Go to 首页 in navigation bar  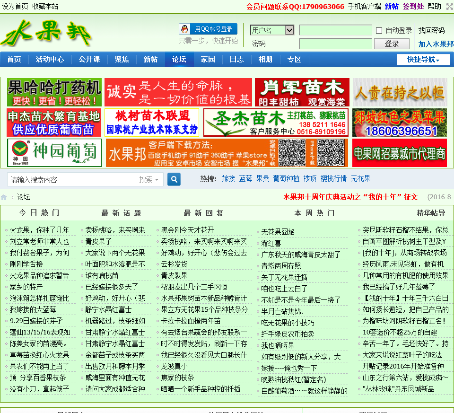click(14, 60)
